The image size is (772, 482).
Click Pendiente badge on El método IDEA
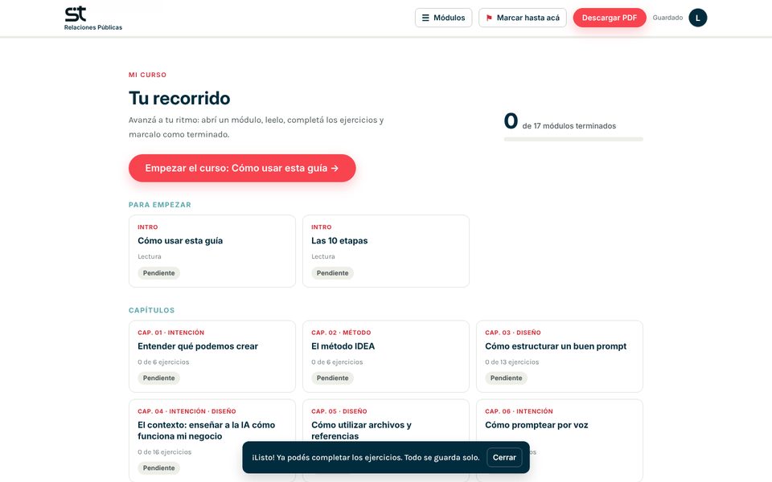[x=332, y=378]
